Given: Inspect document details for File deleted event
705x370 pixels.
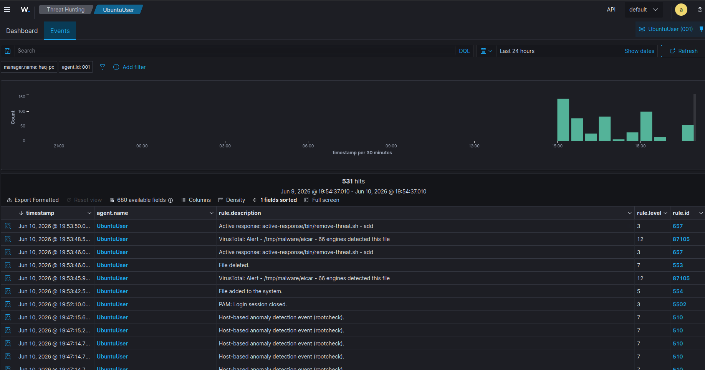Looking at the screenshot, I should (x=8, y=265).
